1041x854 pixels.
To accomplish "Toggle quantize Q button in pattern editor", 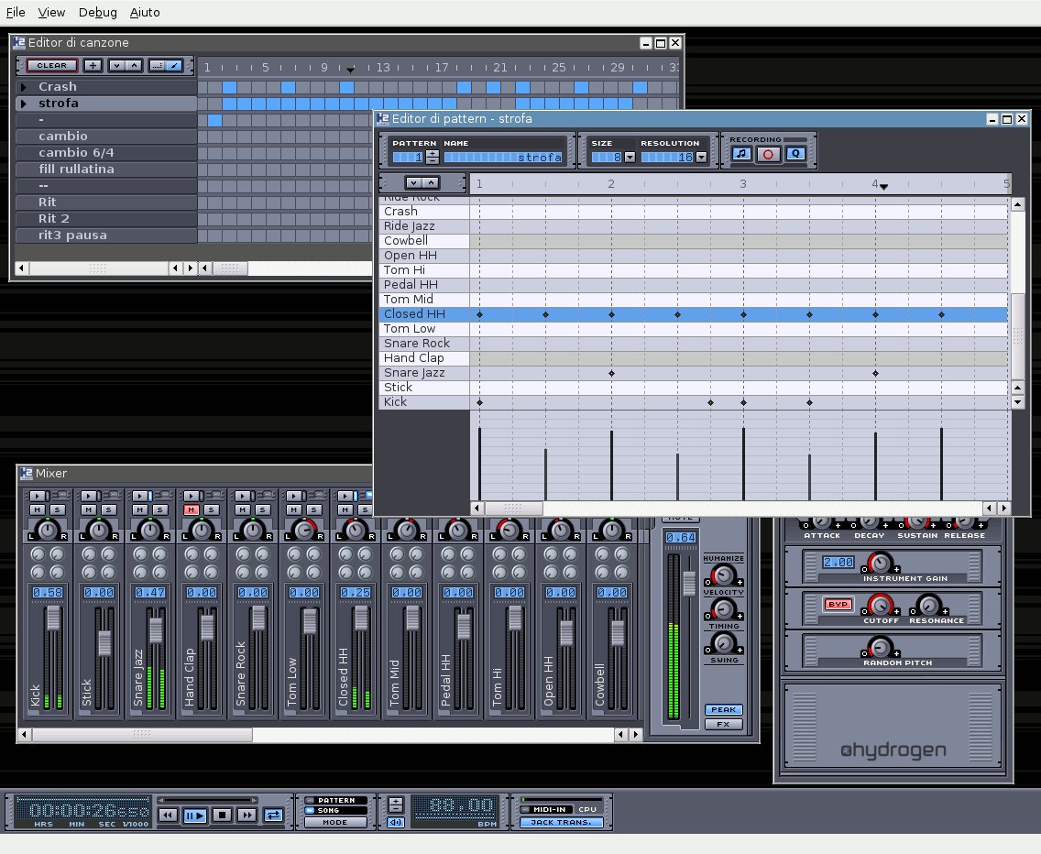I will coord(794,154).
